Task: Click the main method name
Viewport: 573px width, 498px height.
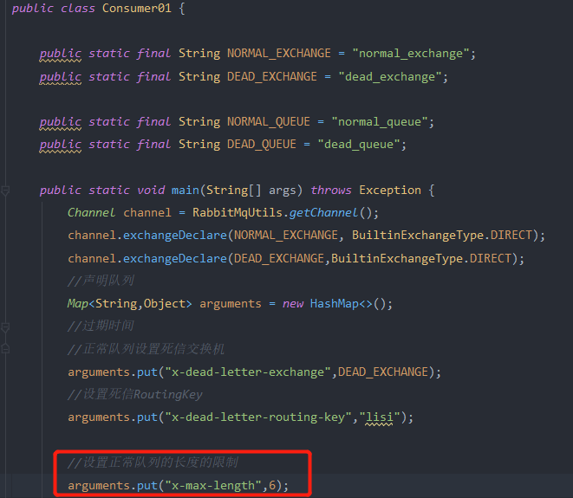Action: 186,191
